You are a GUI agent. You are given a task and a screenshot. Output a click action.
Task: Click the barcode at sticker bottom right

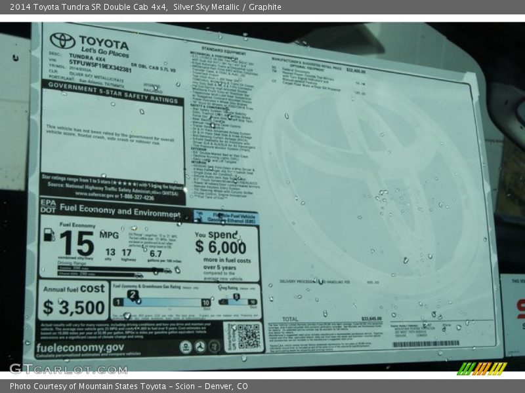[x=426, y=343]
